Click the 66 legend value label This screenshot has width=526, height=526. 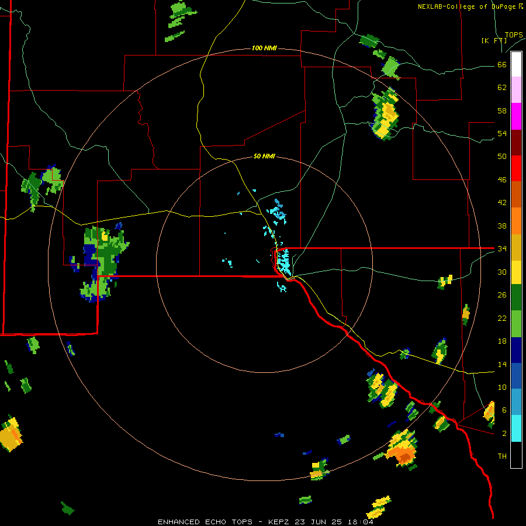pos(502,64)
